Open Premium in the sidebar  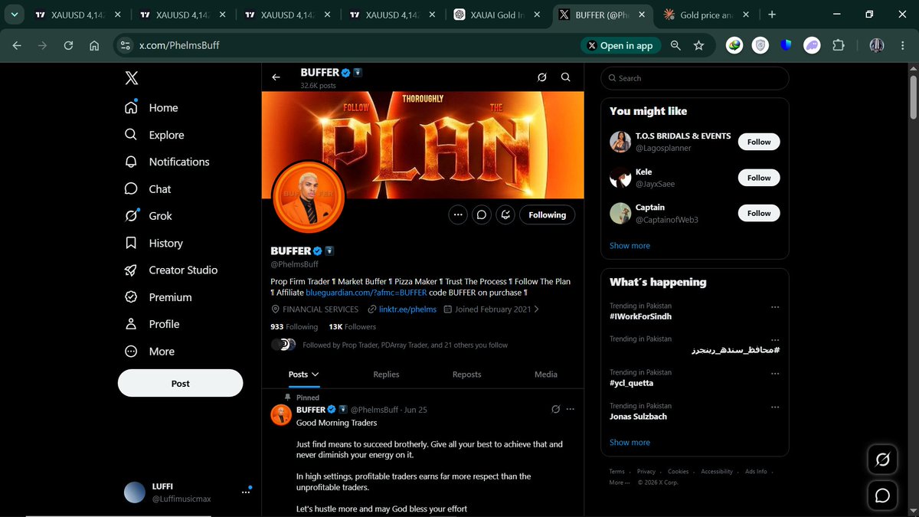coord(159,297)
